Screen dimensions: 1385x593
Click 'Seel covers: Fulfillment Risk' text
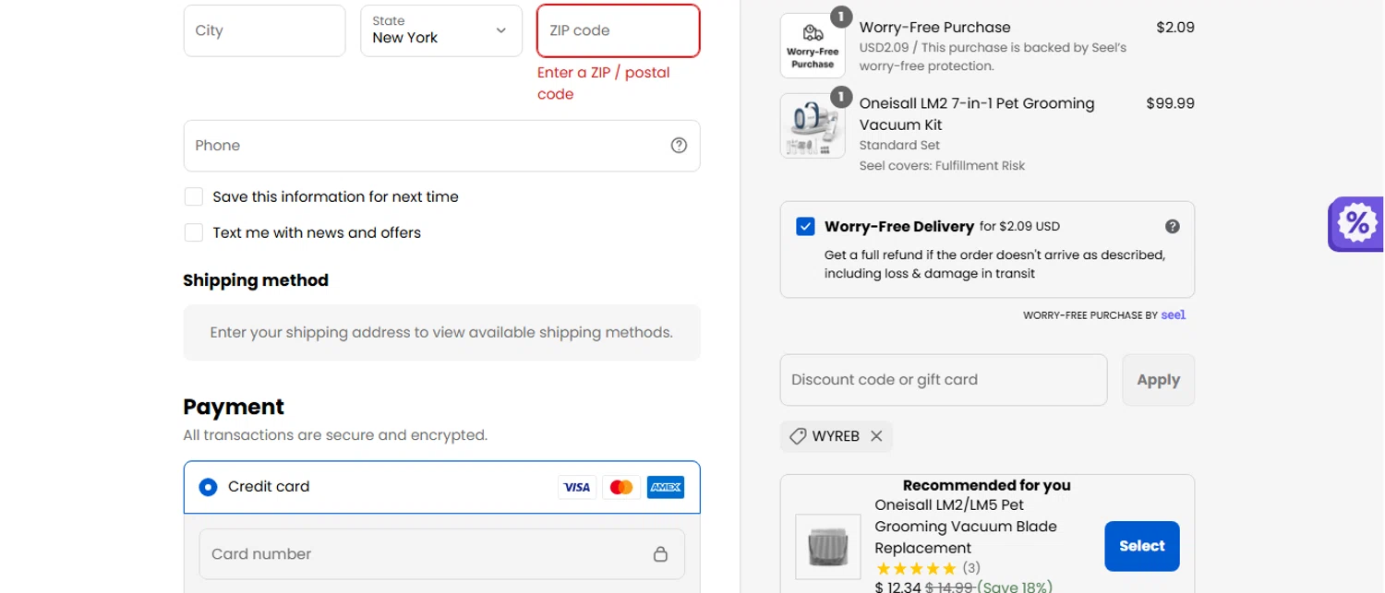942,166
